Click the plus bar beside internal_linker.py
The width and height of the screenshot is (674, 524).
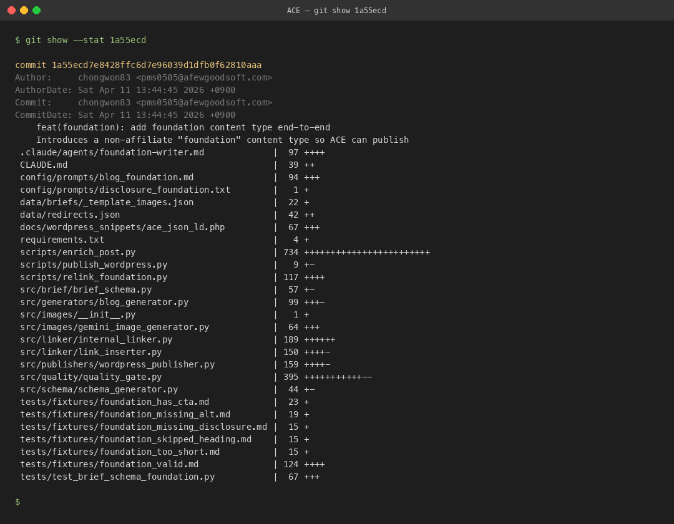tap(320, 339)
